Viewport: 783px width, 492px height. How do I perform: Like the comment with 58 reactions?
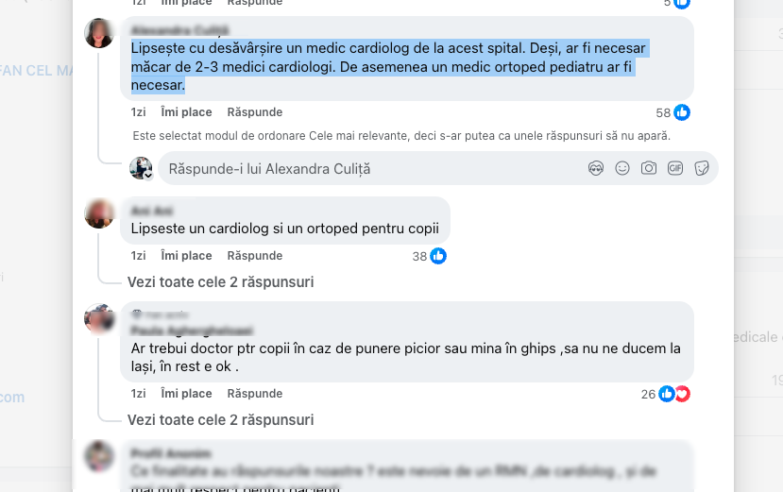coord(186,112)
